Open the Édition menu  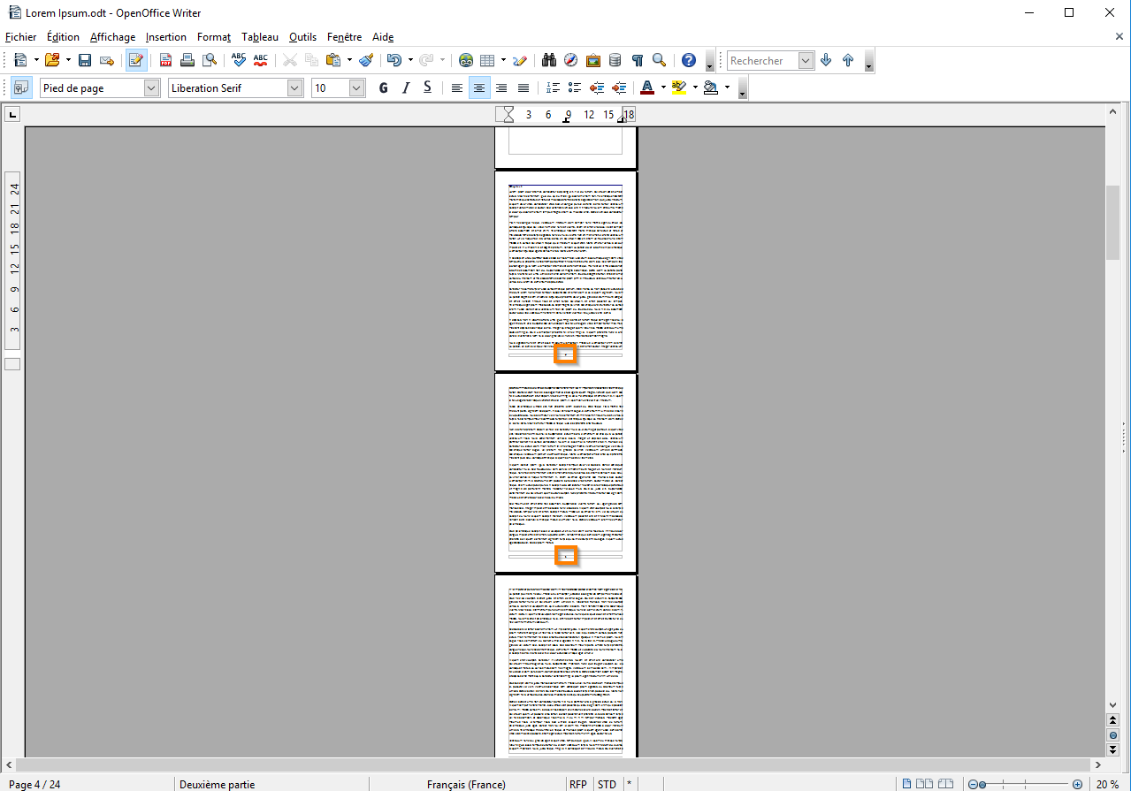63,37
